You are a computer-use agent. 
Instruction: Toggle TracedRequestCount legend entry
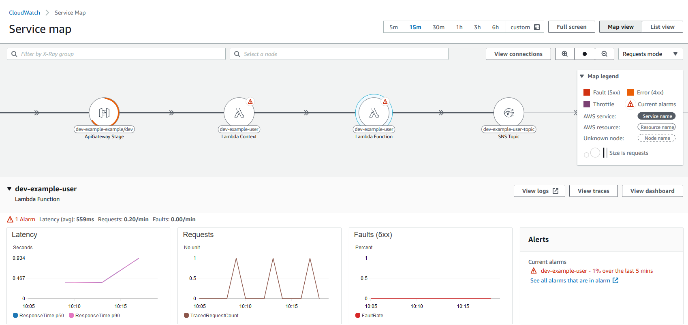(x=211, y=315)
